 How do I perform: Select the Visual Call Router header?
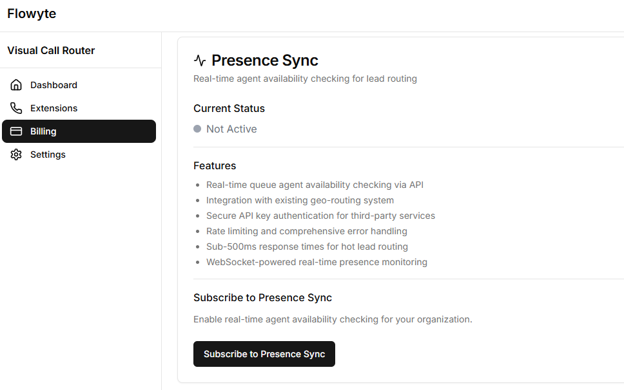pyautogui.click(x=50, y=50)
